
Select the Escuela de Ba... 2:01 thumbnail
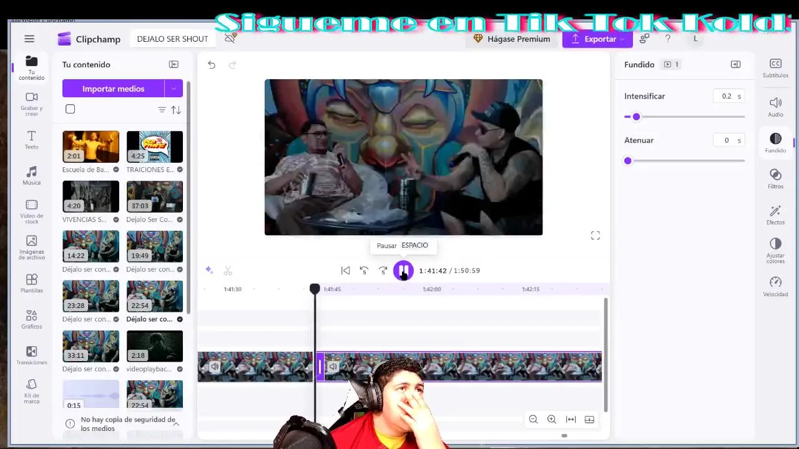pyautogui.click(x=91, y=147)
